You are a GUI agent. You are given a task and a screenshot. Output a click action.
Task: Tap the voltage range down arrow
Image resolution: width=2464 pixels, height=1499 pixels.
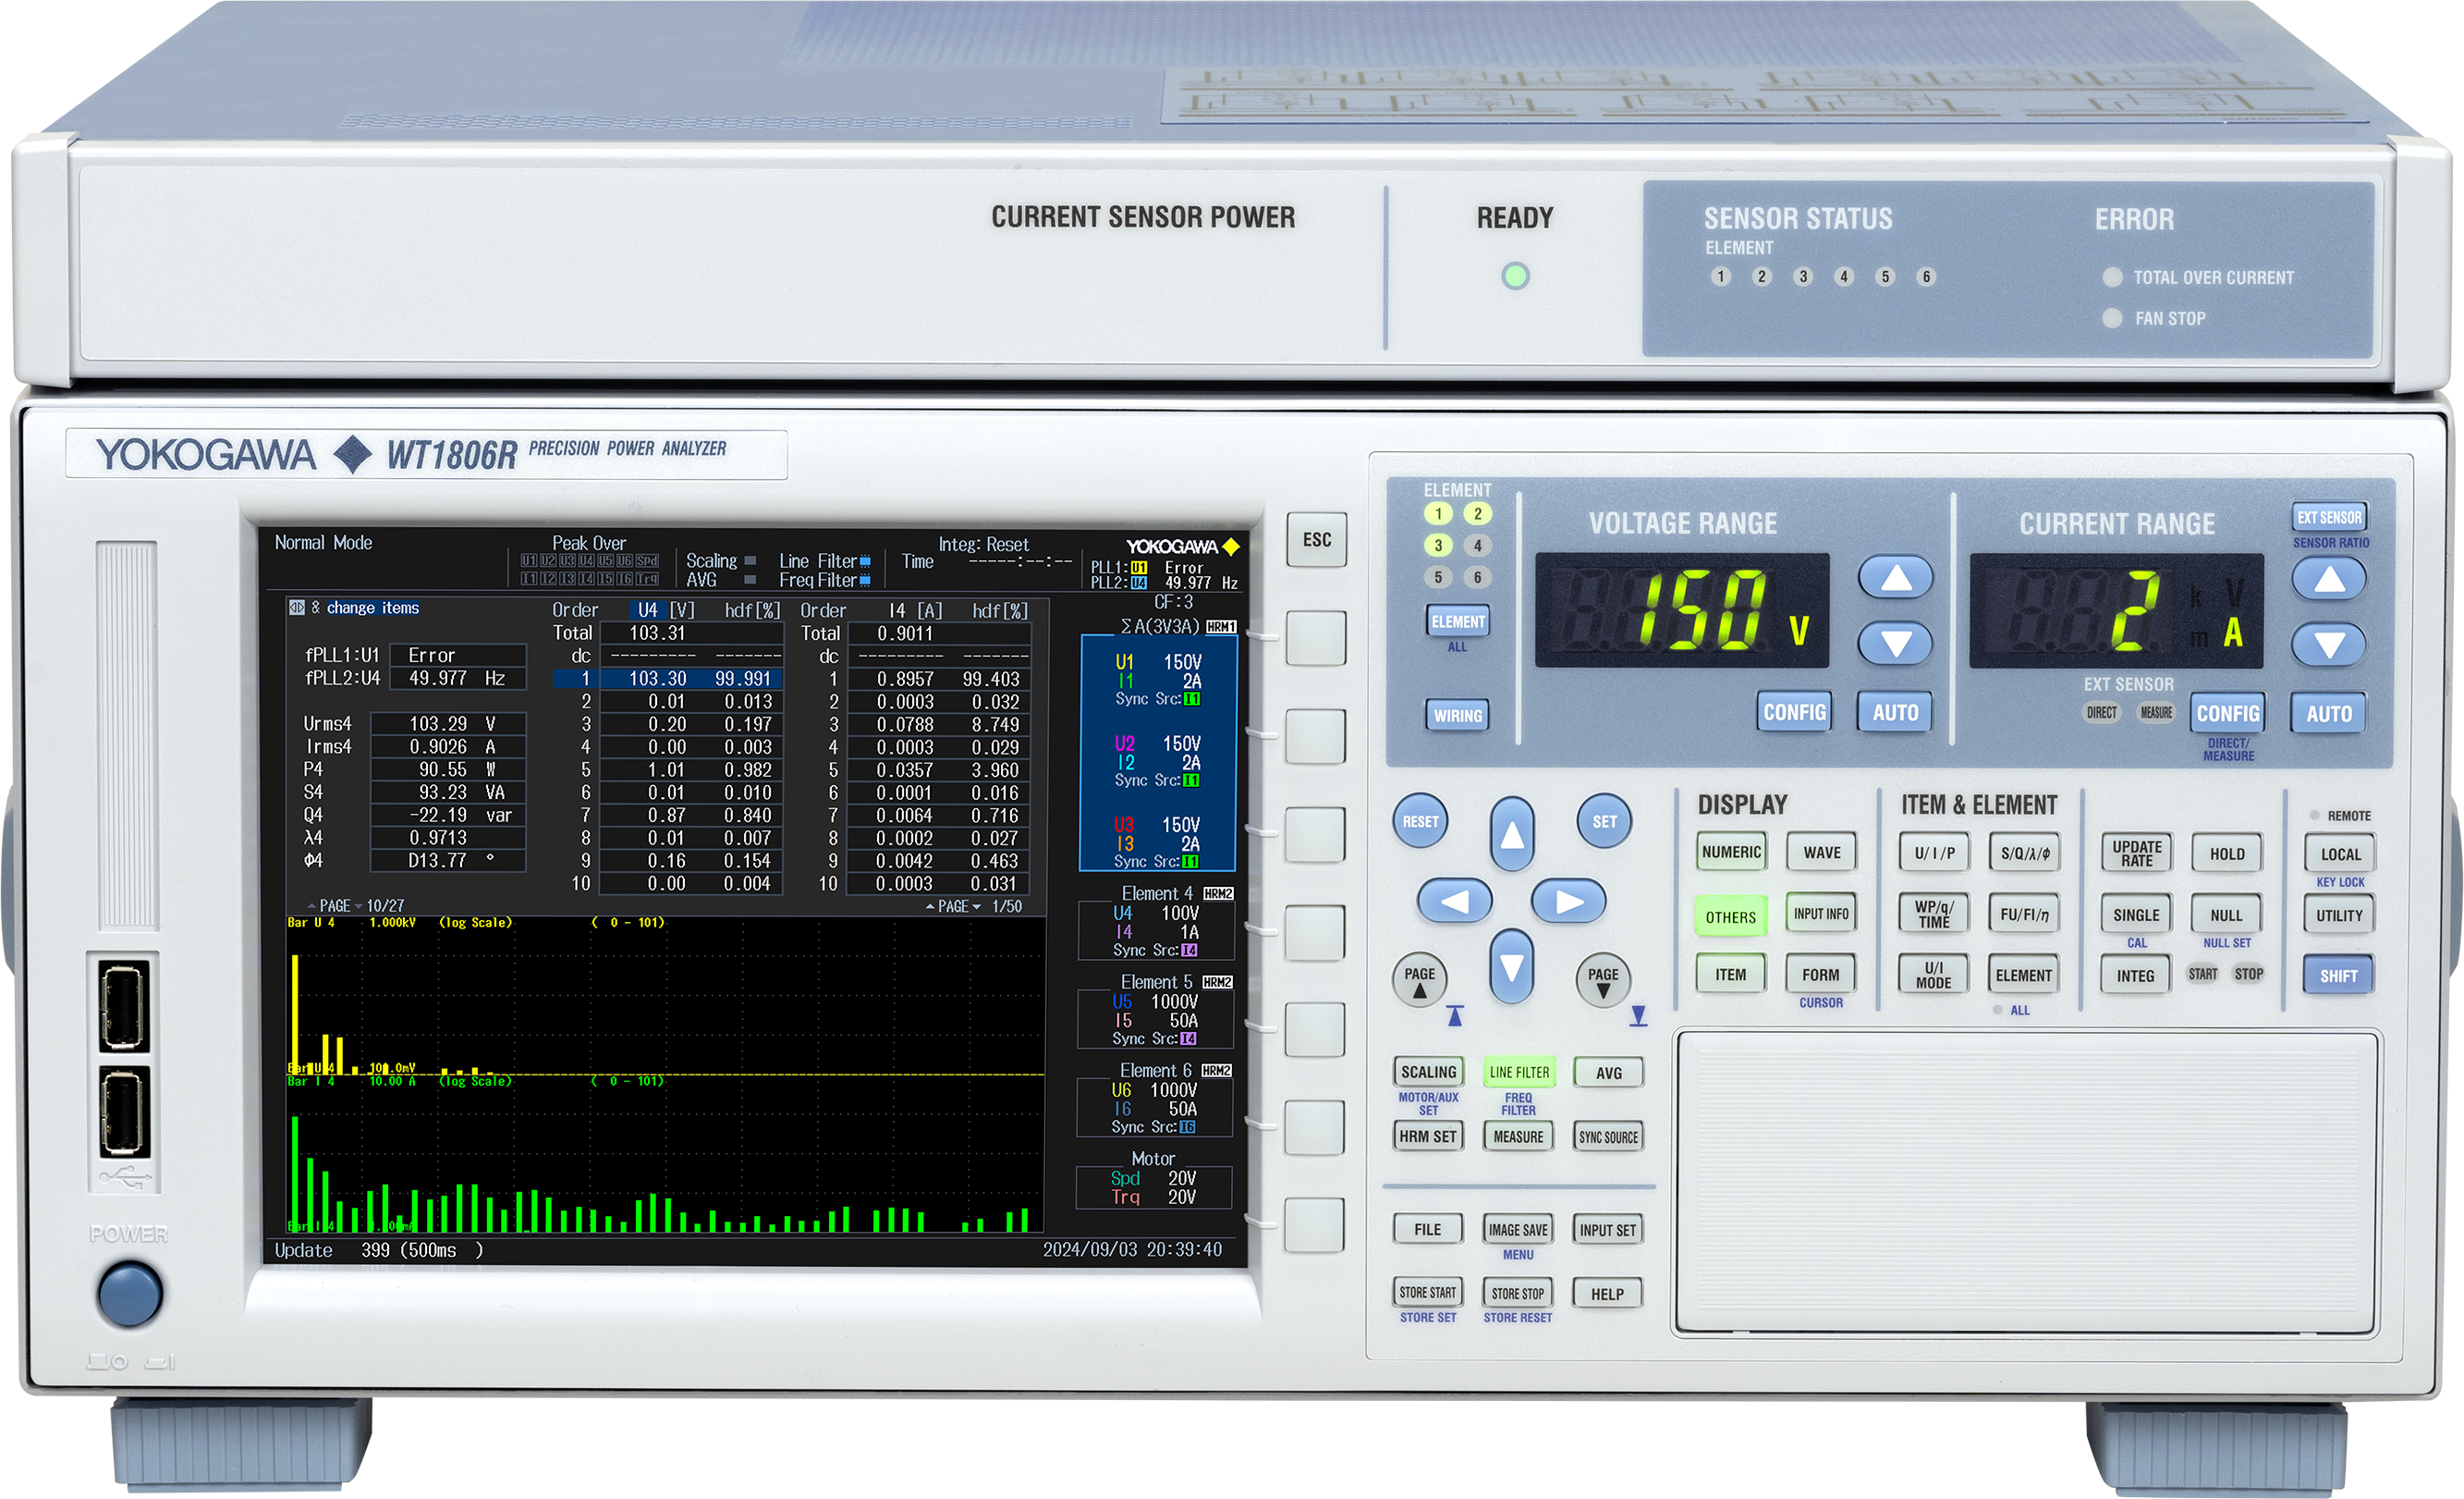point(1896,644)
